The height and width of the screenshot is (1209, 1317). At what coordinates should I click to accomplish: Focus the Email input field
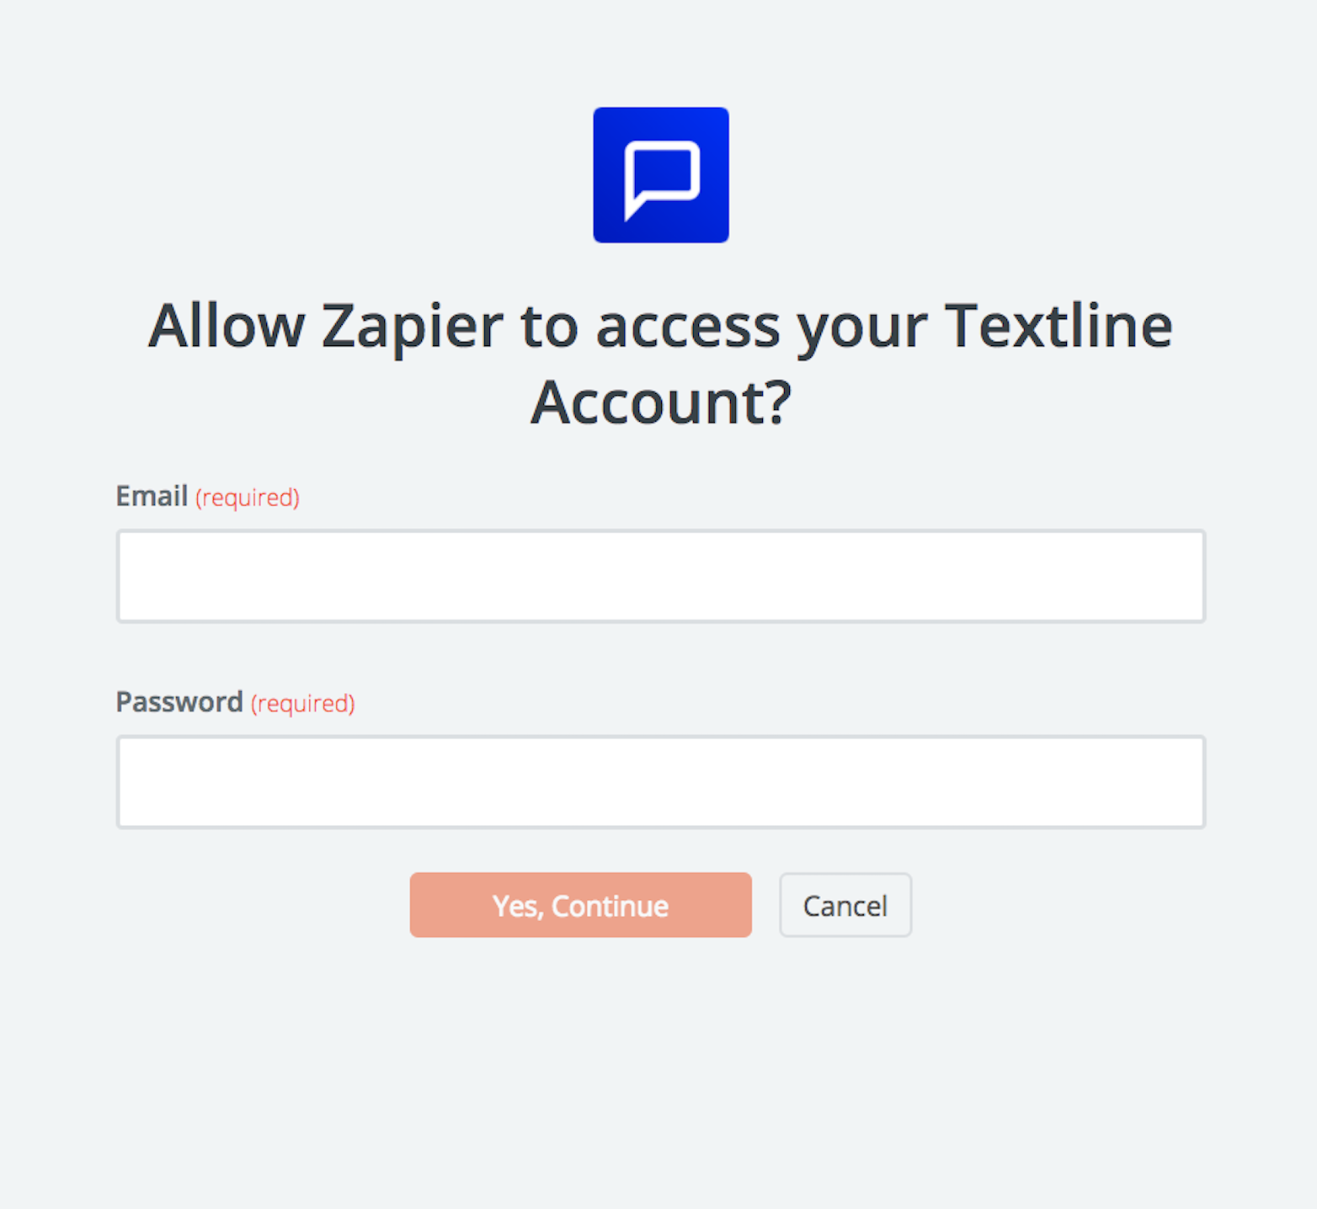click(661, 577)
